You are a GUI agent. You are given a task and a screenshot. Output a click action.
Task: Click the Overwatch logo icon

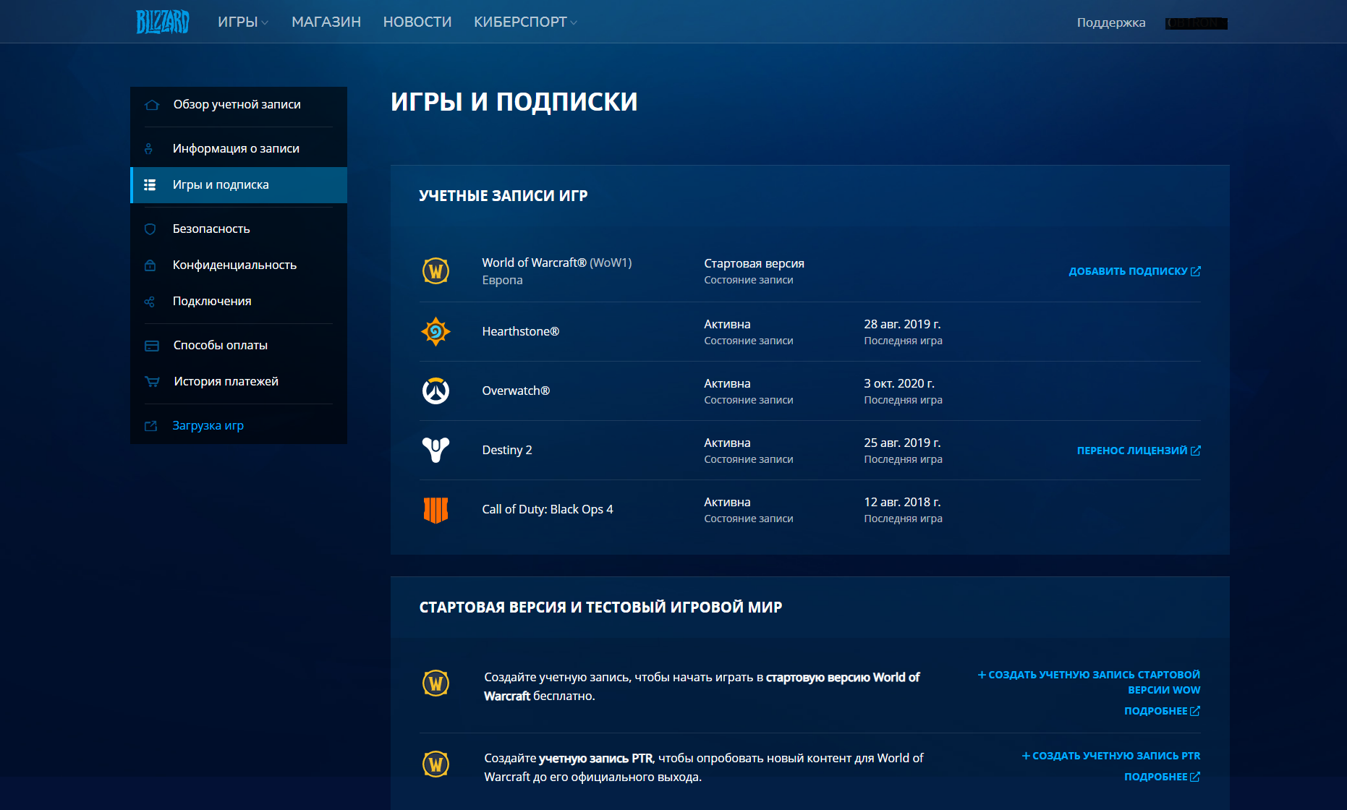click(435, 391)
